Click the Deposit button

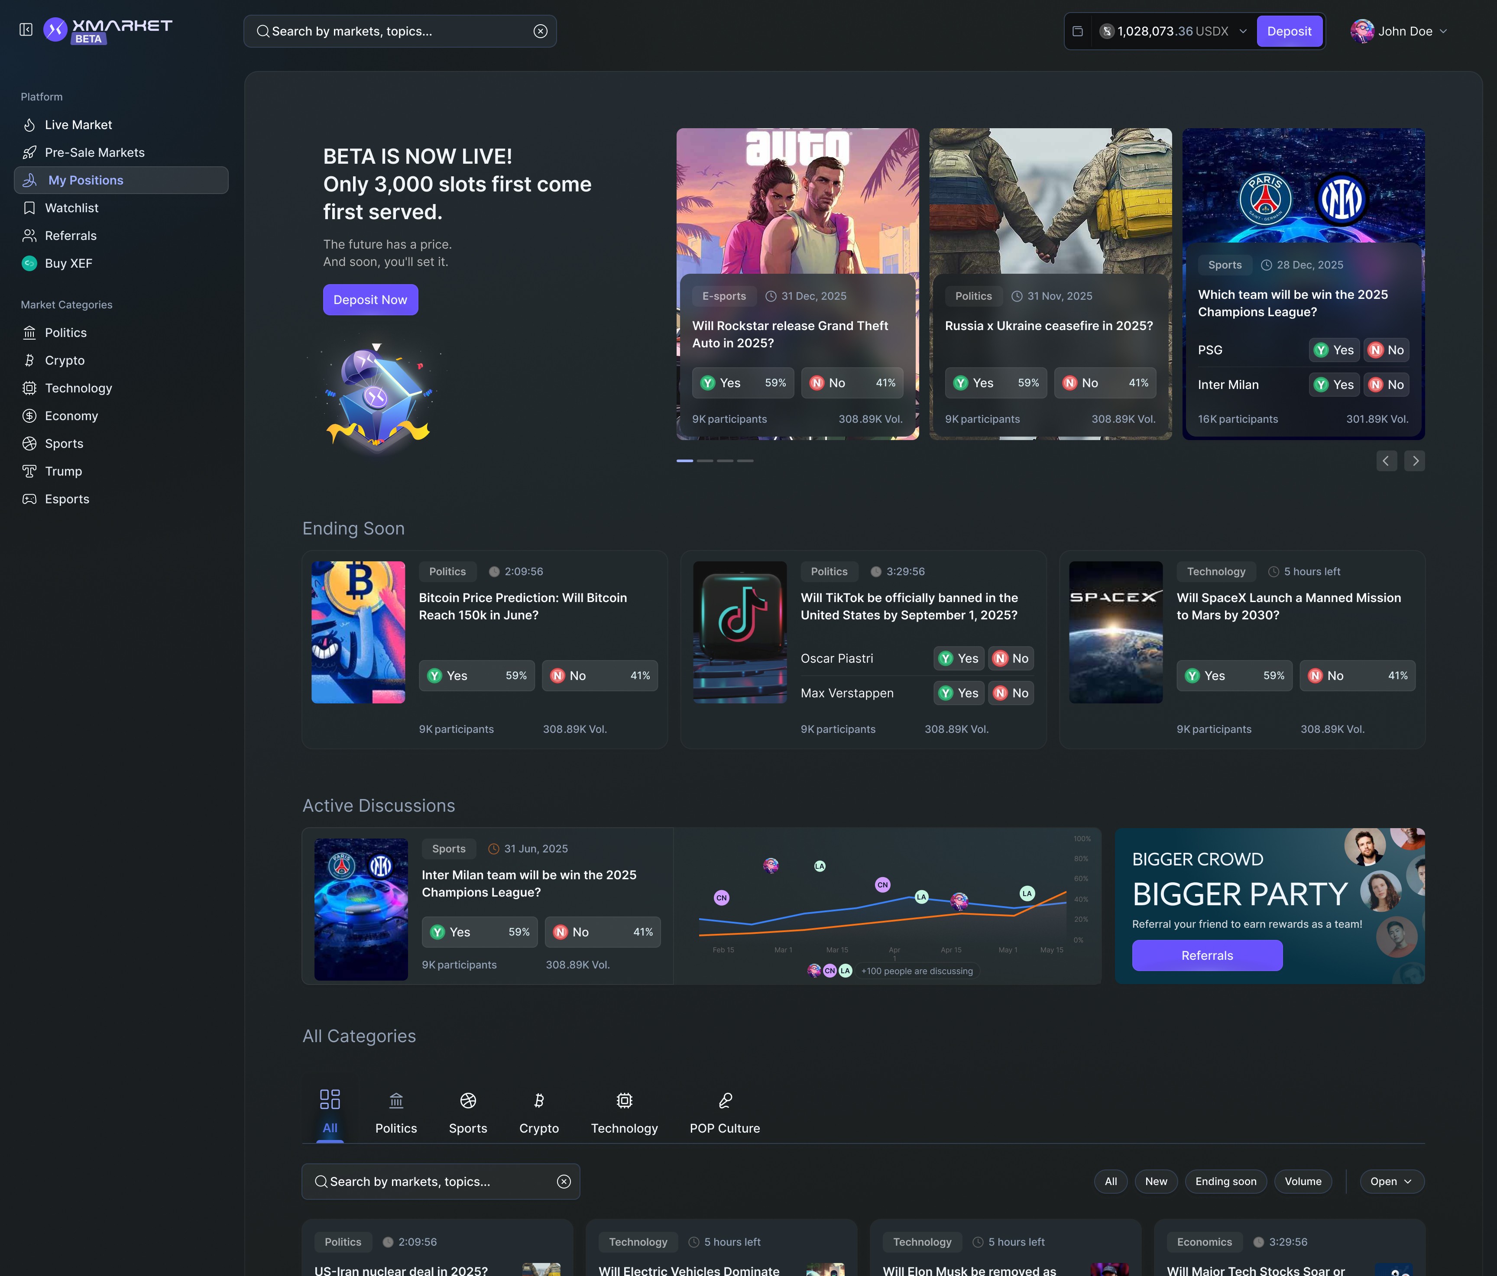pyautogui.click(x=1289, y=31)
